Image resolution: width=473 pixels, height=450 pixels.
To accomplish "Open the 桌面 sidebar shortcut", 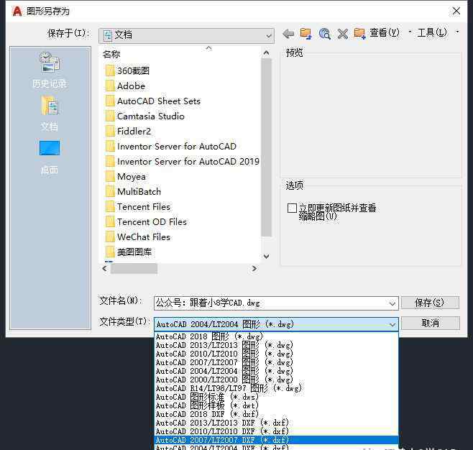I will (50, 157).
